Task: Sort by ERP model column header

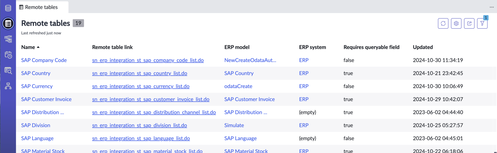Action: [237, 47]
